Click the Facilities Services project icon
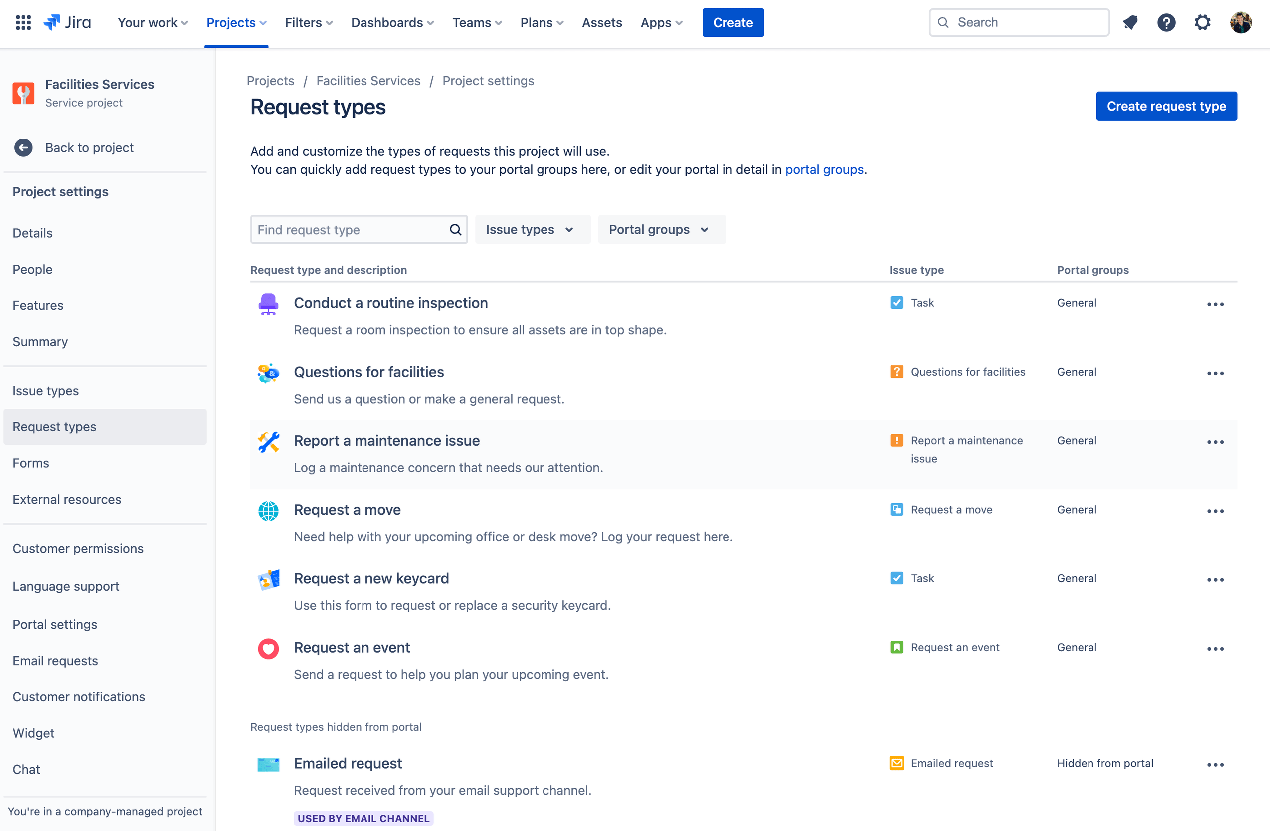1270x831 pixels. [24, 92]
